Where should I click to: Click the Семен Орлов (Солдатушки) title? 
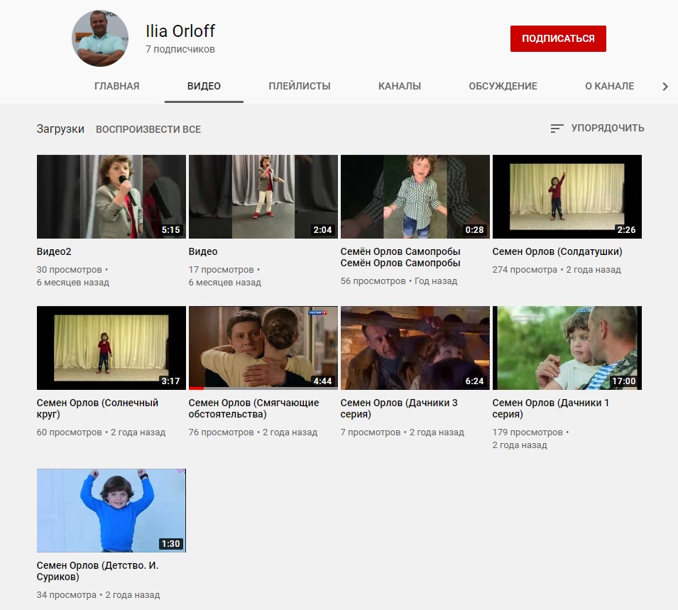[x=557, y=252]
